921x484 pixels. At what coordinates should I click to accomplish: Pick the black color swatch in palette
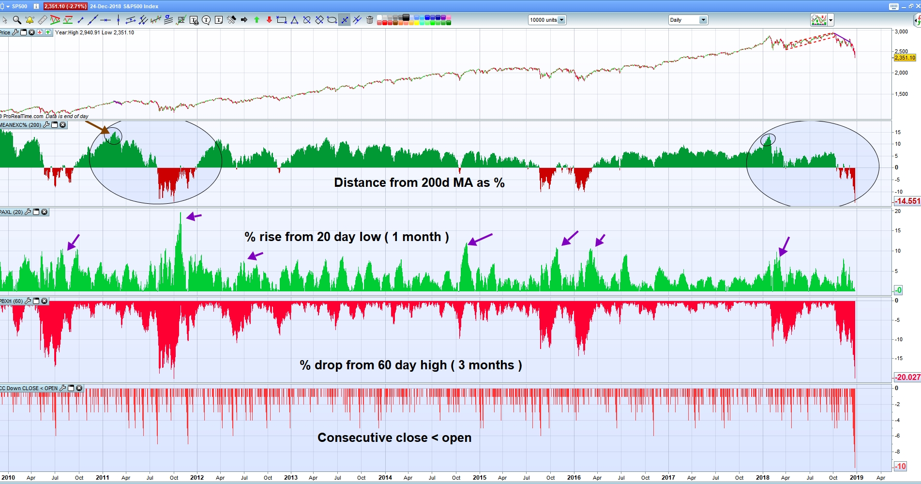(406, 17)
